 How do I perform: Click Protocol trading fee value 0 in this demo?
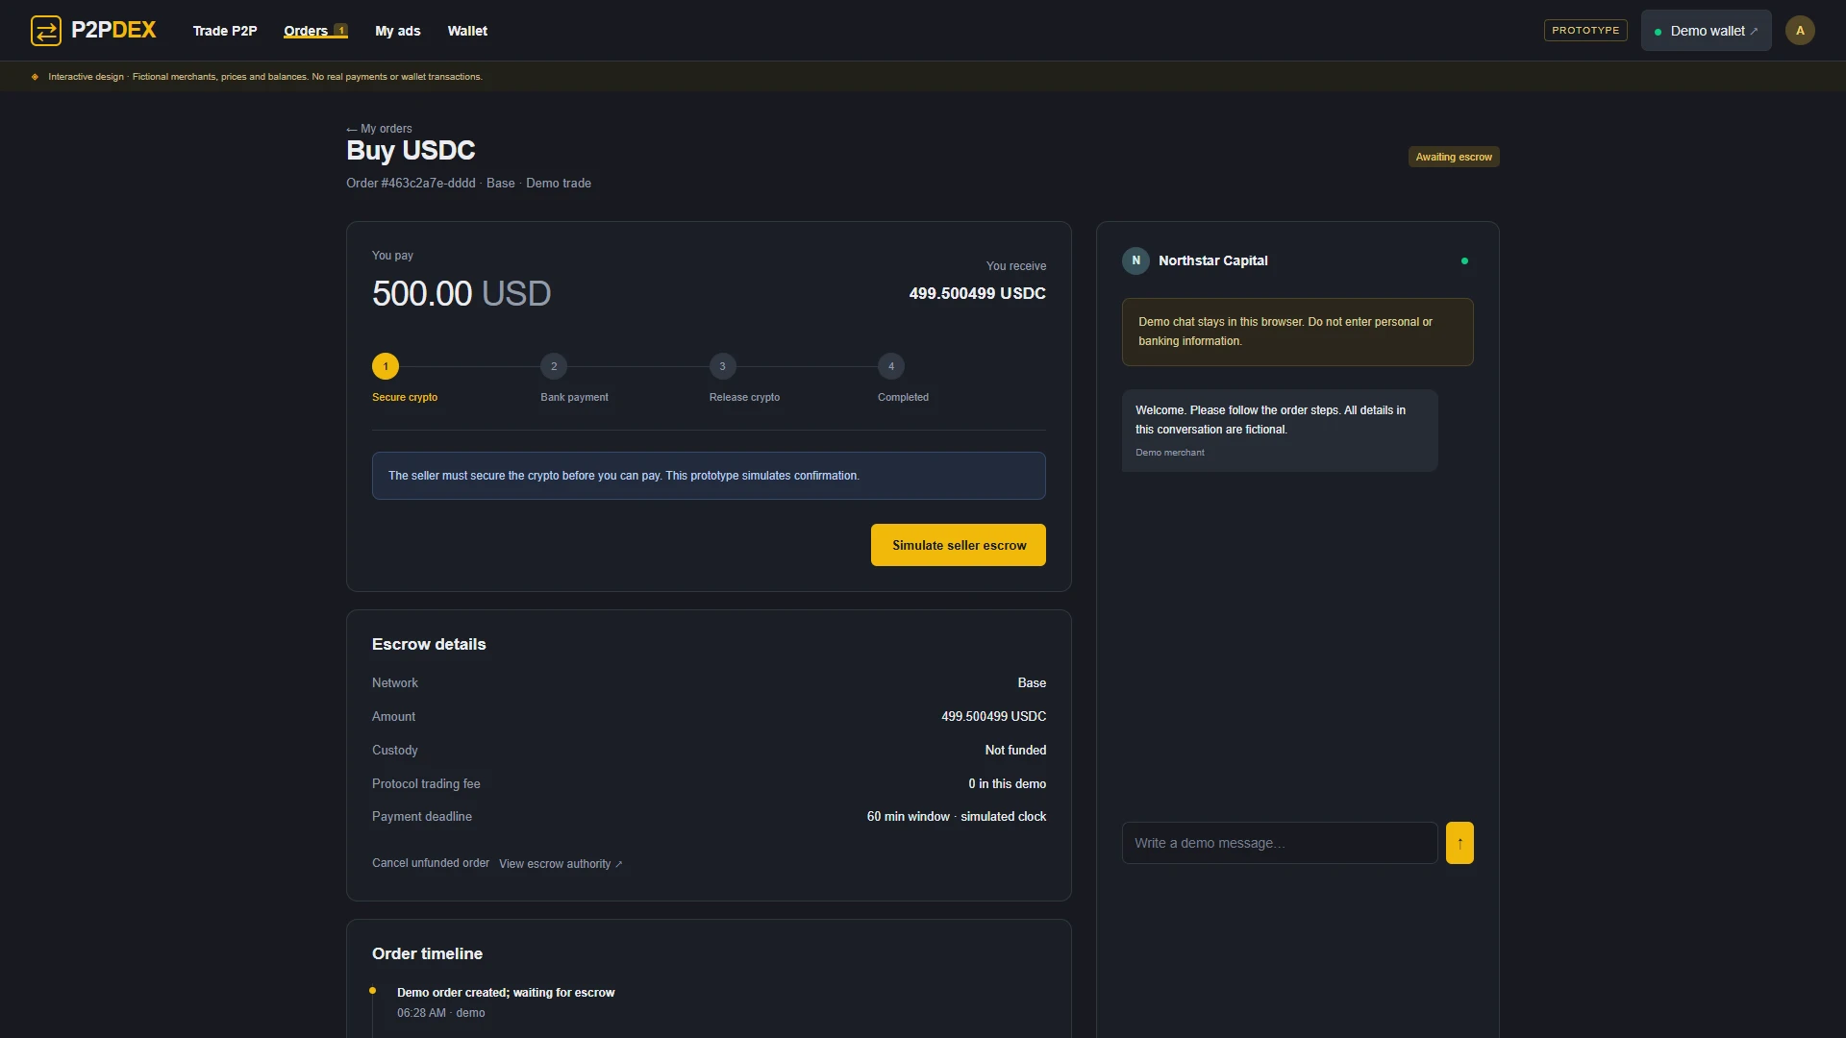pos(1007,784)
